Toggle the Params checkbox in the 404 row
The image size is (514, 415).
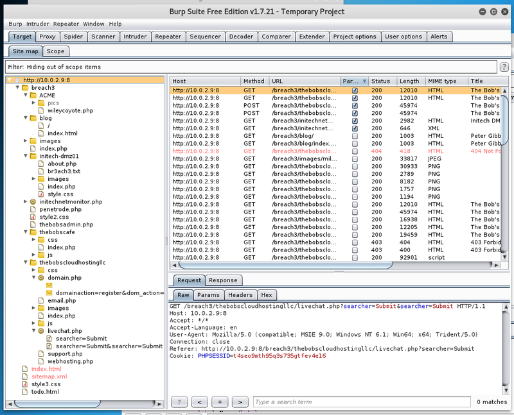[355, 151]
